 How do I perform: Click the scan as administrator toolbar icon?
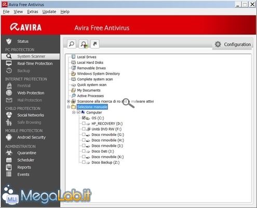coord(84,44)
